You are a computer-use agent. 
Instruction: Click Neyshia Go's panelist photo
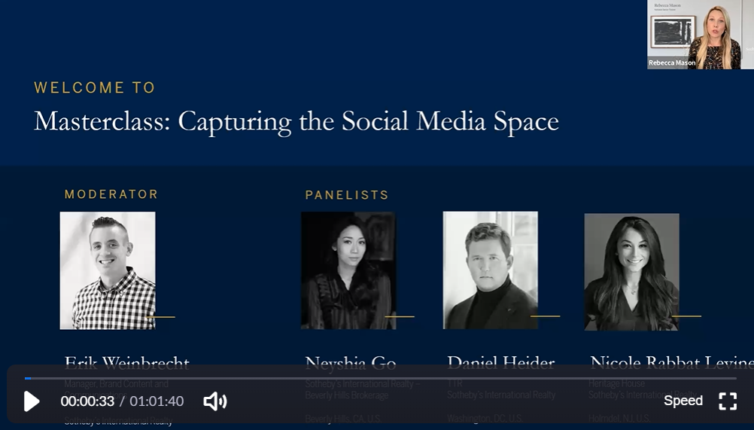[348, 270]
